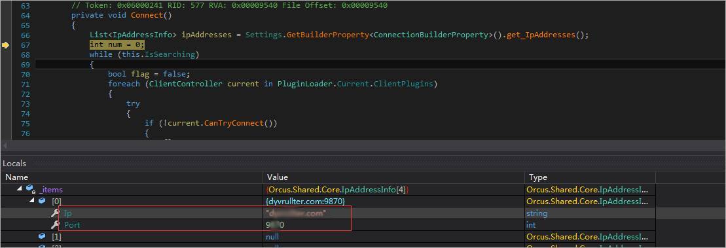
Task: Collapse the _items node in Locals
Action: 20,189
